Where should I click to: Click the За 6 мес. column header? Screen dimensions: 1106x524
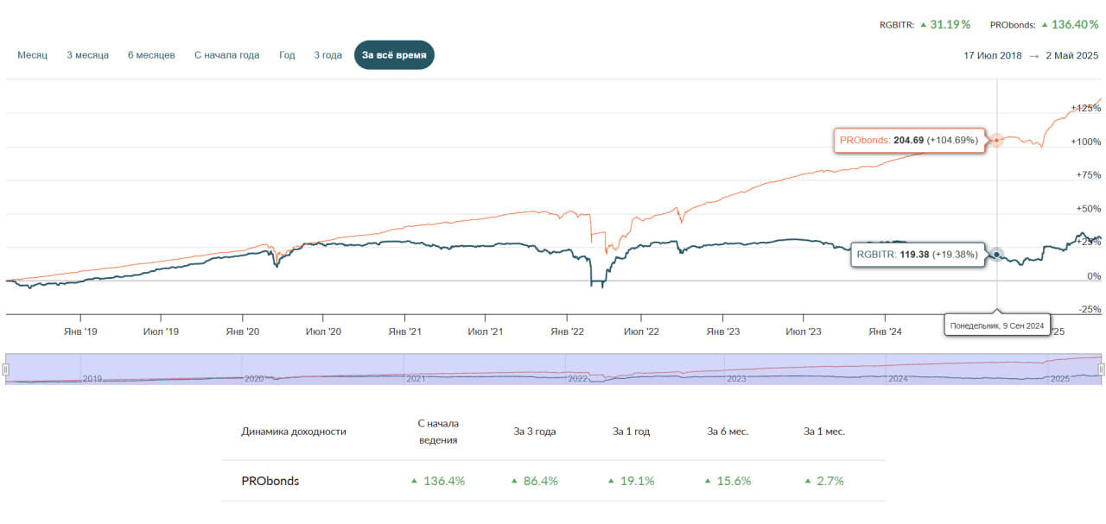pos(728,432)
